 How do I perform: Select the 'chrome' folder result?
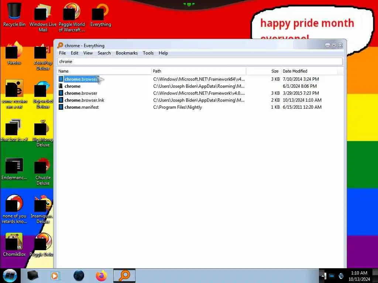(x=73, y=86)
